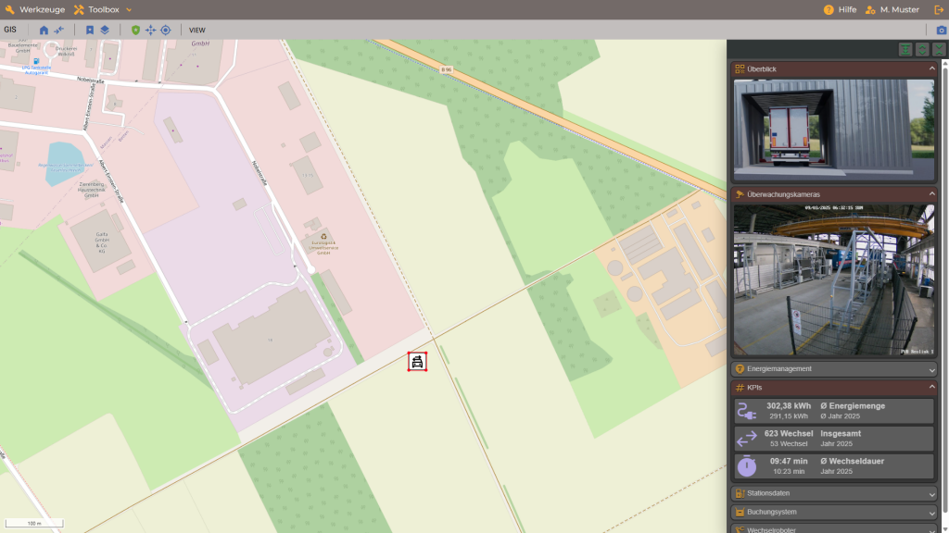Click the four-arrow pan icon in the toolbar
This screenshot has width=949, height=533.
pos(150,30)
